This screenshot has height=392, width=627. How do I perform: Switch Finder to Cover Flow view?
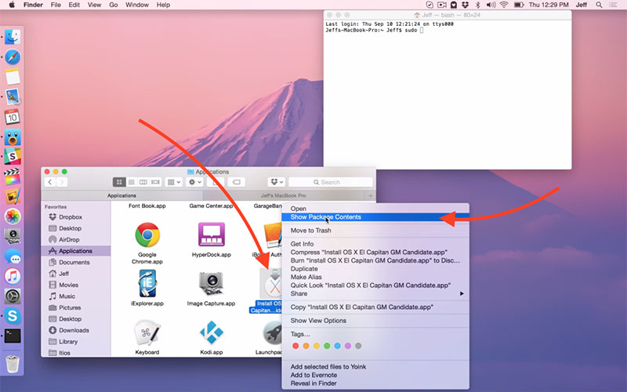coord(155,182)
